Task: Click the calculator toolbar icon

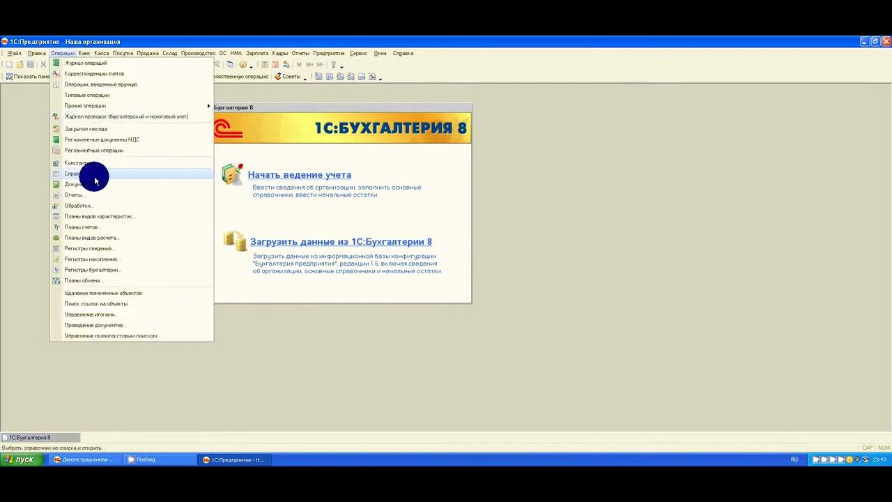Action: (x=265, y=65)
